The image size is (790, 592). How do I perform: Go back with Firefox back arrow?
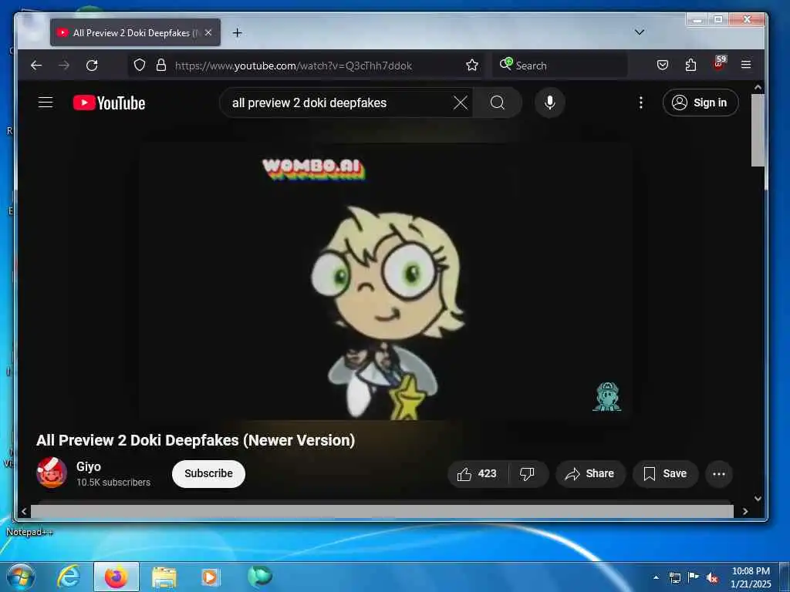[x=36, y=66]
